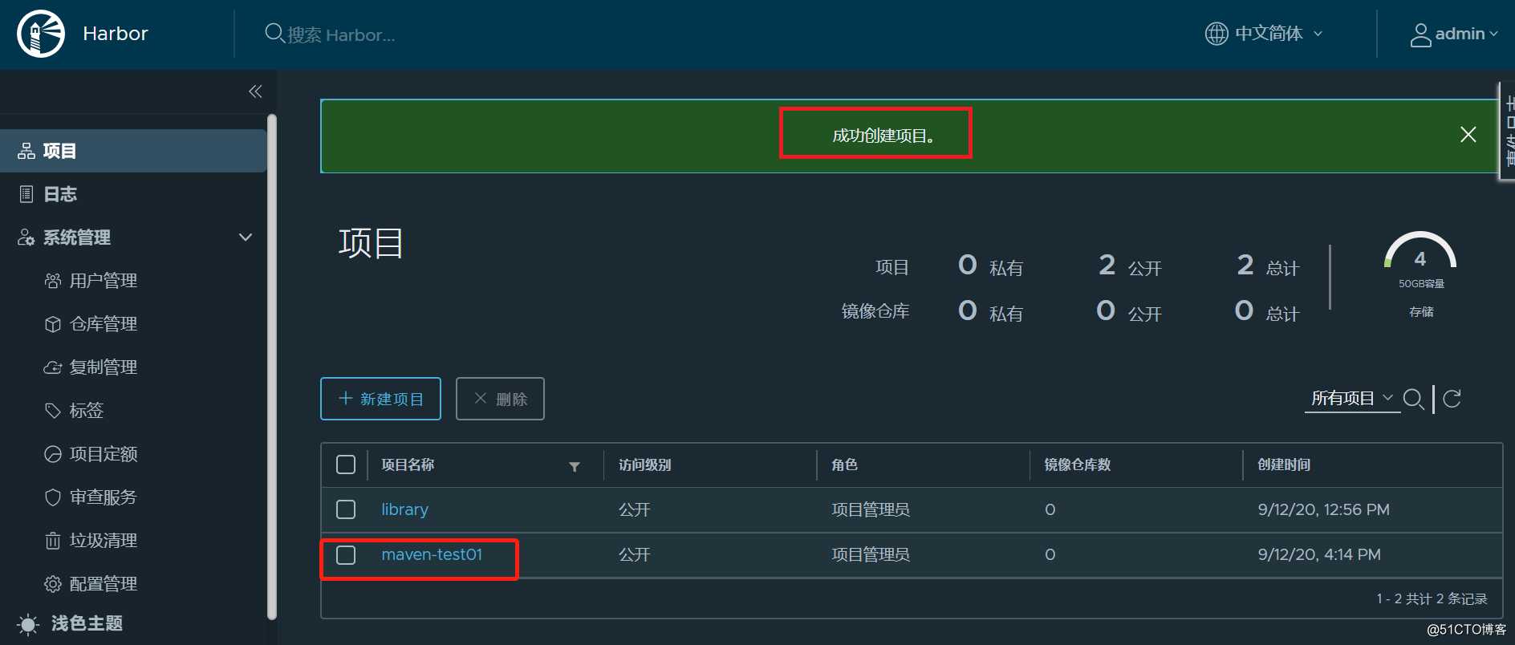Click the 删除 button
The width and height of the screenshot is (1515, 645).
(500, 399)
